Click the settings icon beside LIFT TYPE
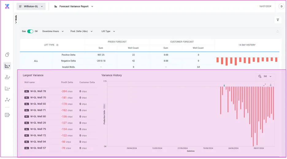This screenshot has width=287, height=159. [57, 45]
